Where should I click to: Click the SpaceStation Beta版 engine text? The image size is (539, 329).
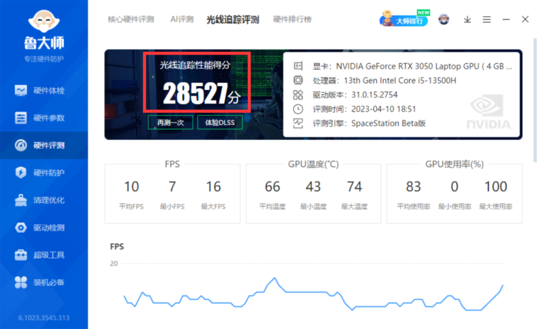(389, 123)
